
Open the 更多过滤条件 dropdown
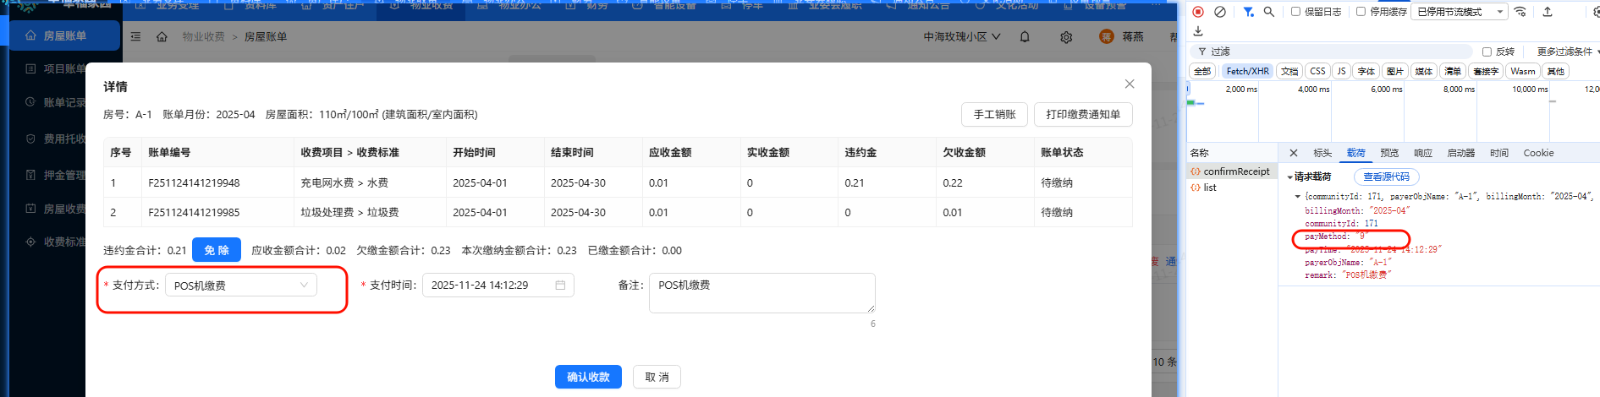tap(1568, 52)
